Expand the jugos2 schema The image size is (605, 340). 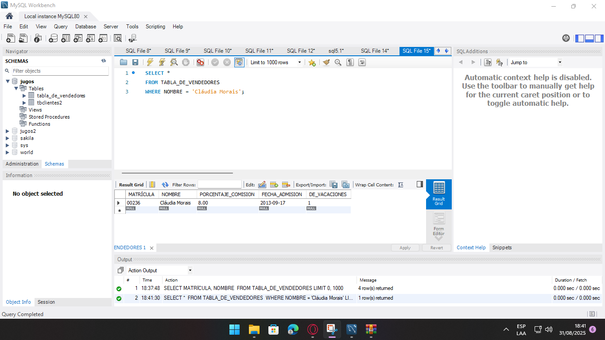coord(8,131)
